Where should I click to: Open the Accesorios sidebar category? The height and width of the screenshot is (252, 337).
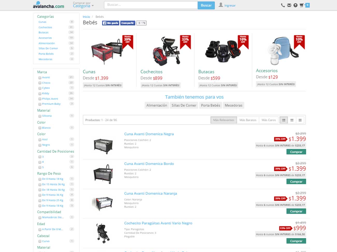click(45, 38)
